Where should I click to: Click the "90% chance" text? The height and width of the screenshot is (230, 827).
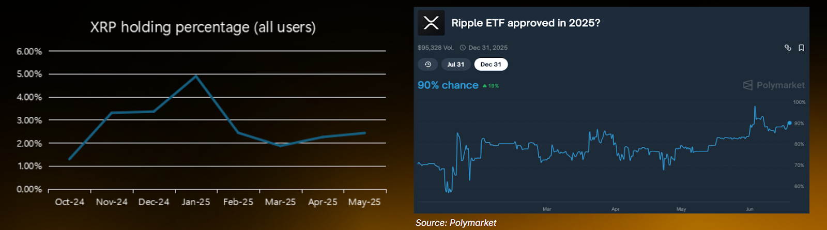click(x=448, y=85)
